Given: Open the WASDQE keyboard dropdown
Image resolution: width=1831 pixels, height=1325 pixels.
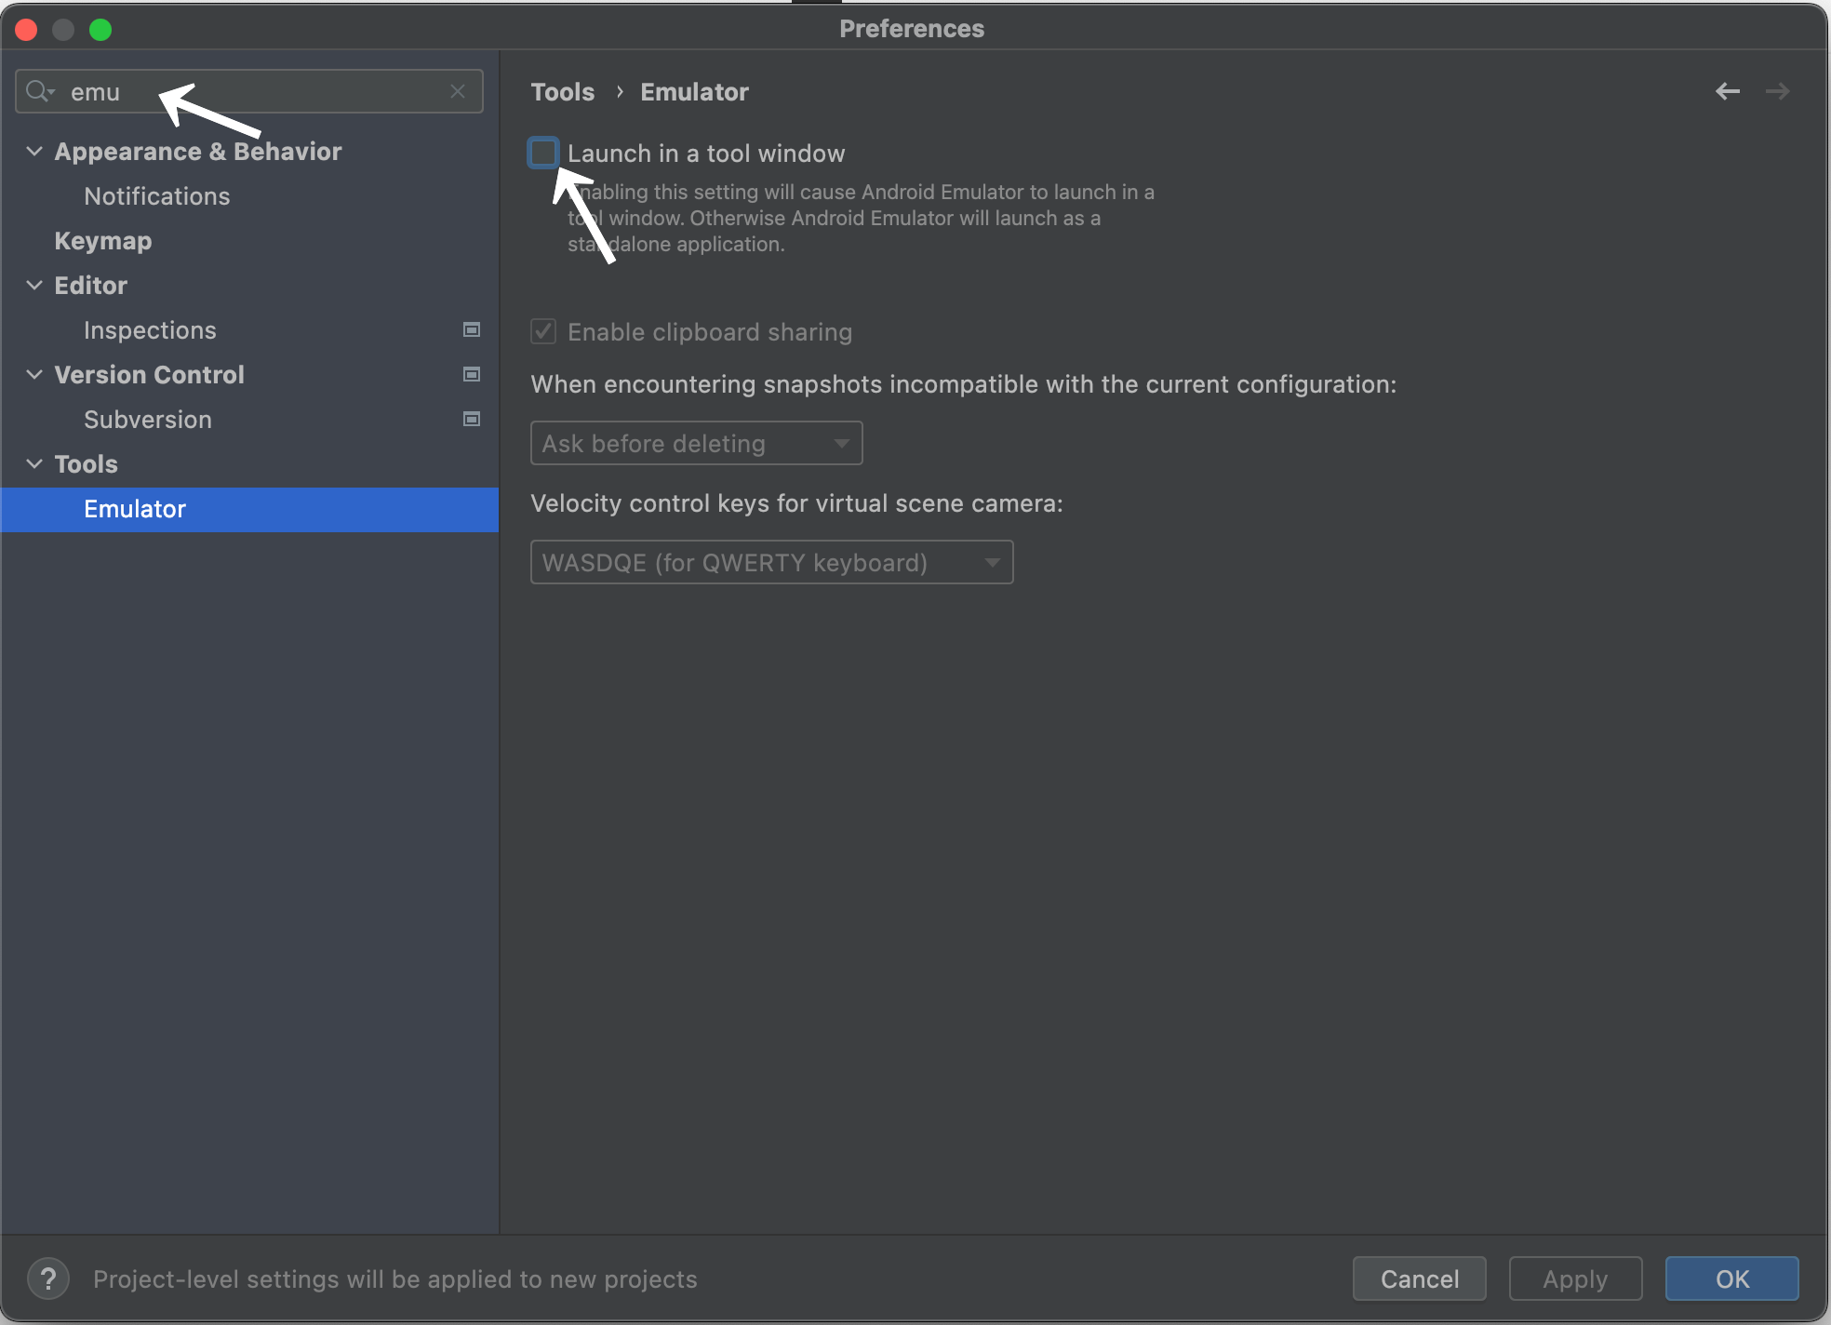Looking at the screenshot, I should (771, 562).
